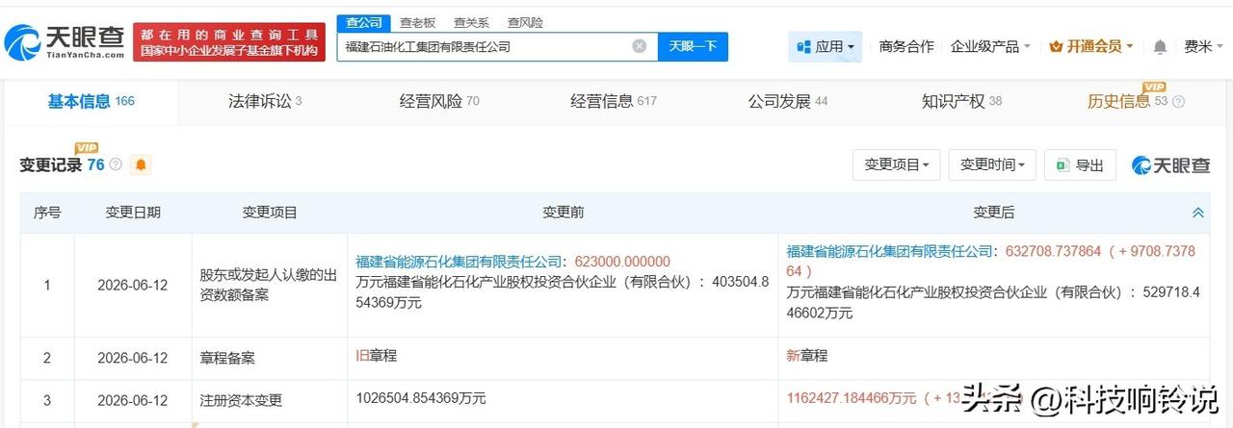Clear the search box with the X icon
The height and width of the screenshot is (428, 1233).
(x=640, y=46)
